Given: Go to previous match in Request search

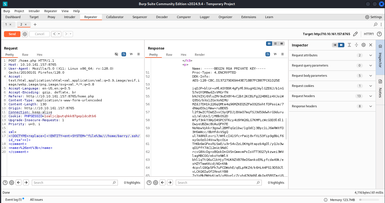Looking at the screenshot, I should point(19,183).
